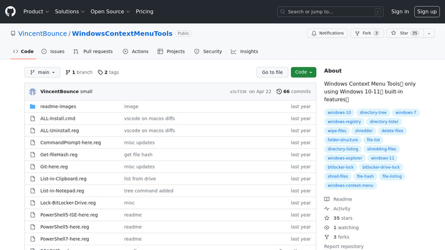
Task: Open the file-hash topic tag
Action: pyautogui.click(x=365, y=176)
